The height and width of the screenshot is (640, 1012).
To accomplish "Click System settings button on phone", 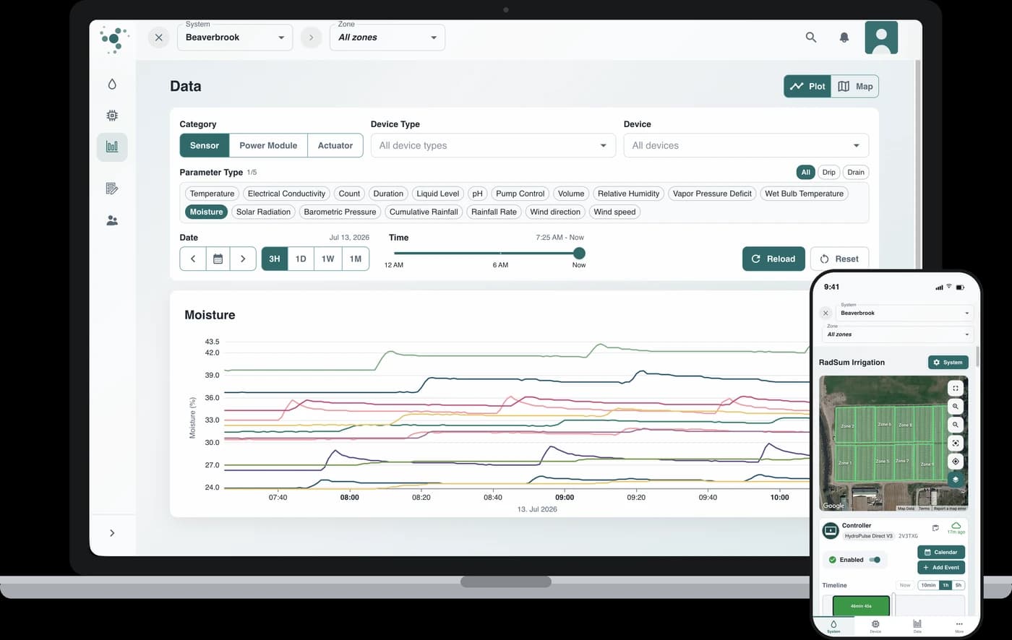I will pyautogui.click(x=948, y=363).
